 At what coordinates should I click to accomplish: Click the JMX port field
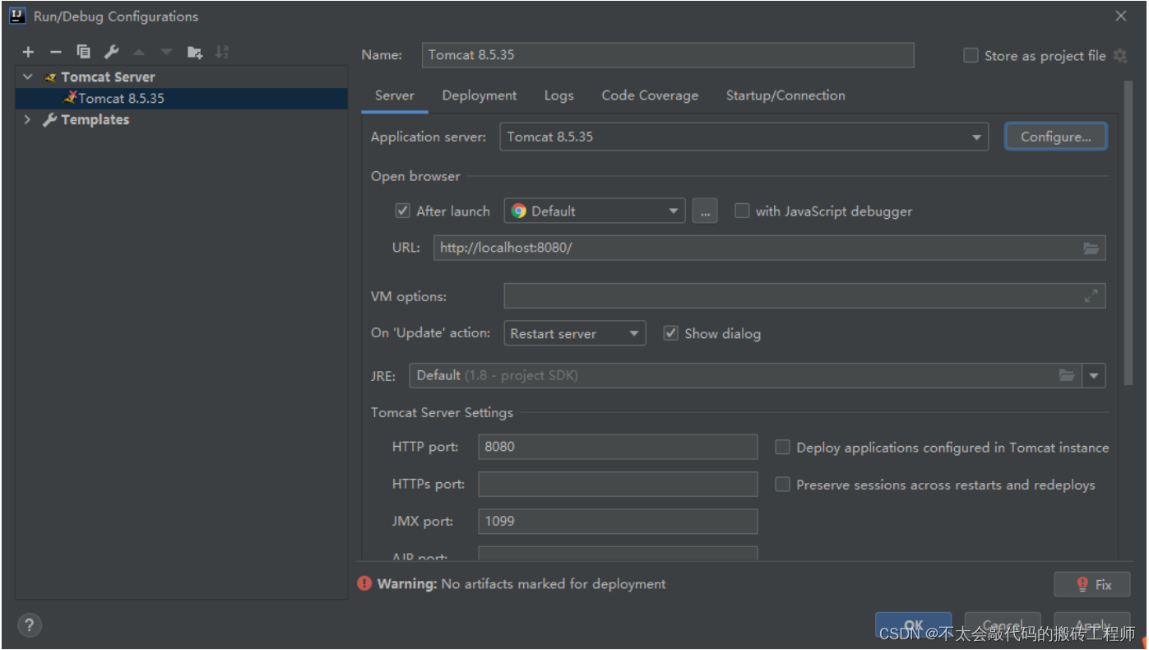point(618,521)
